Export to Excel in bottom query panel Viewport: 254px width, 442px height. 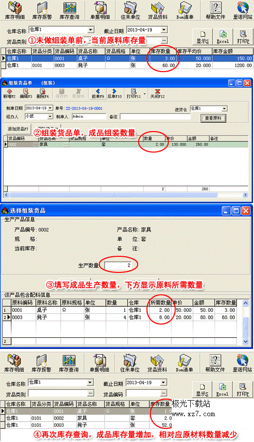(x=222, y=390)
